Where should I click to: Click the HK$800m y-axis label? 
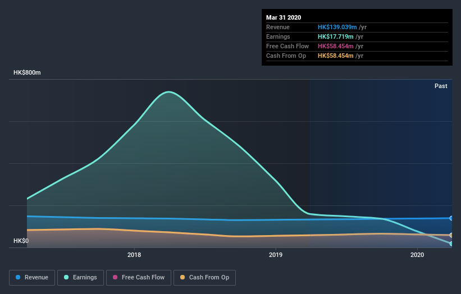pos(27,72)
